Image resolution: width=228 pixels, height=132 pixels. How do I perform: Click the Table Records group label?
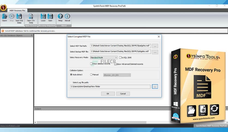pyautogui.click(x=31, y=26)
